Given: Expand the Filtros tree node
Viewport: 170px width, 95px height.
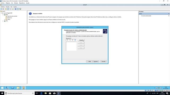Looking at the screenshot, I should click(5, 19).
